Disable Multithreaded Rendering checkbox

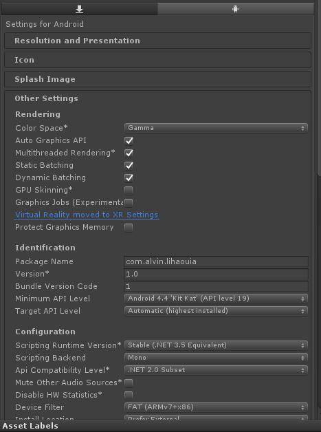tap(129, 153)
